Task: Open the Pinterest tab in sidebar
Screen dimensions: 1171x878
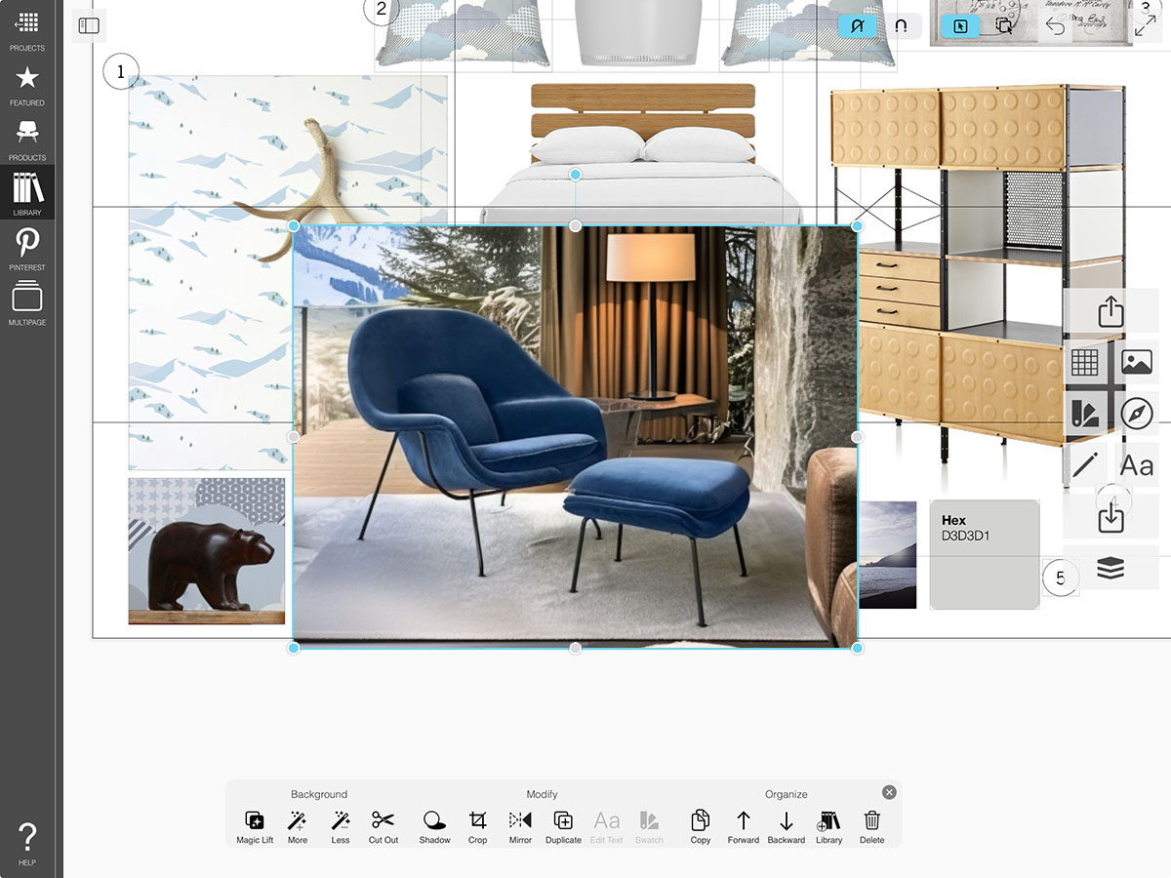Action: (27, 248)
